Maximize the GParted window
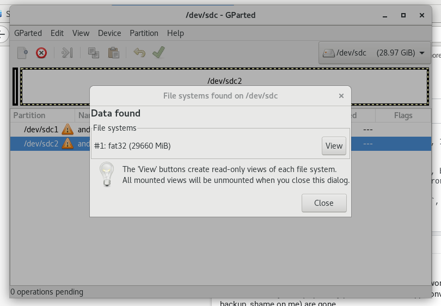This screenshot has width=441, height=306. coord(403,15)
